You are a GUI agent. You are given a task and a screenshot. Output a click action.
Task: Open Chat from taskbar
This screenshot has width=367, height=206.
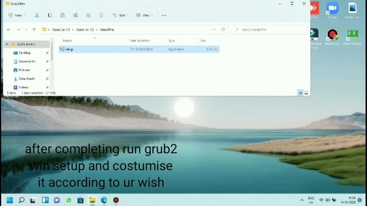click(57, 200)
